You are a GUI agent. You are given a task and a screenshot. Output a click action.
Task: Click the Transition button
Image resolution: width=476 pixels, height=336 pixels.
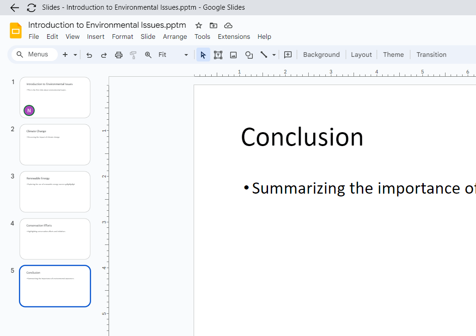click(x=431, y=55)
